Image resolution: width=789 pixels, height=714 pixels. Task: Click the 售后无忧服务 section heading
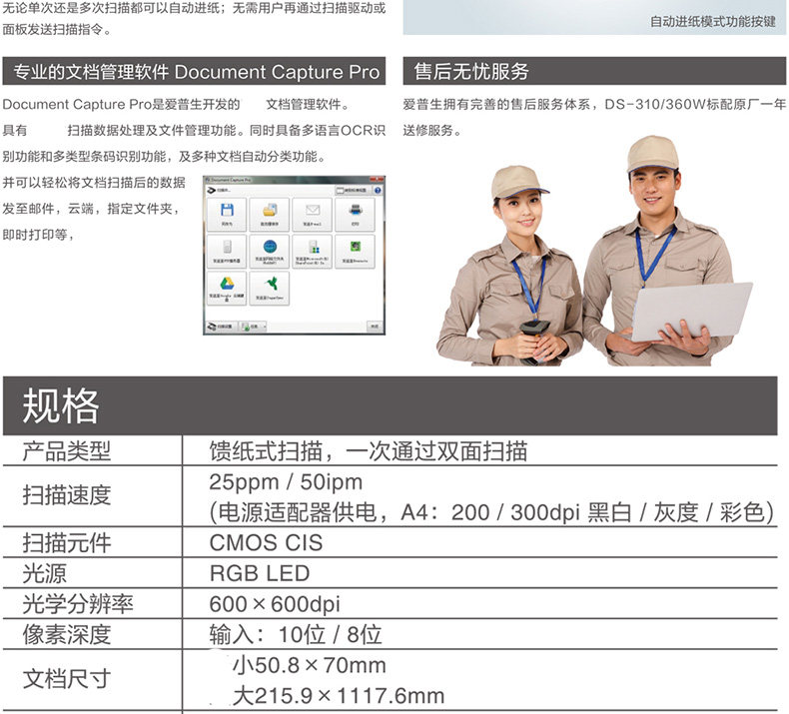click(x=594, y=72)
